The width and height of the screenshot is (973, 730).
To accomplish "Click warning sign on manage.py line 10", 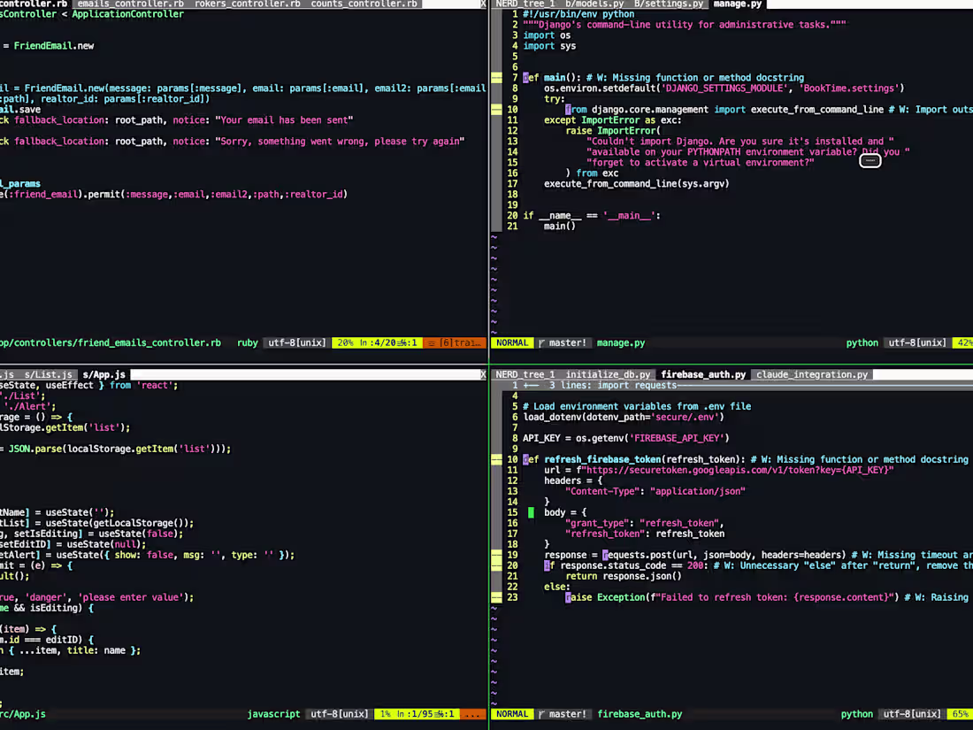I will coord(496,109).
